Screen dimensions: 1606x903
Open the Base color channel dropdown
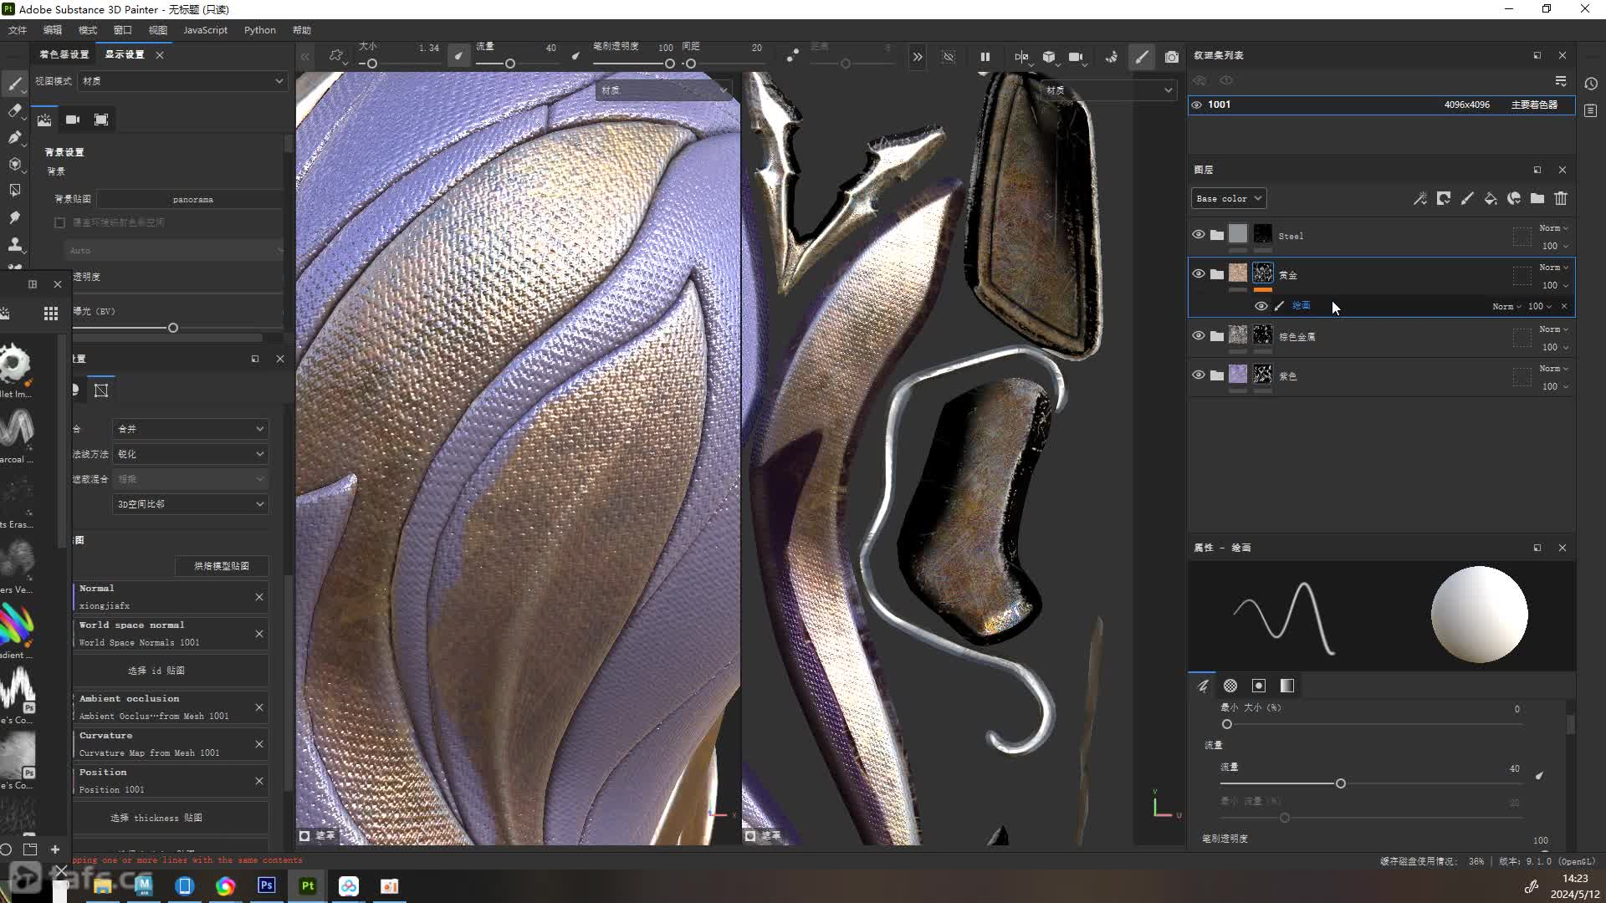click(x=1229, y=199)
